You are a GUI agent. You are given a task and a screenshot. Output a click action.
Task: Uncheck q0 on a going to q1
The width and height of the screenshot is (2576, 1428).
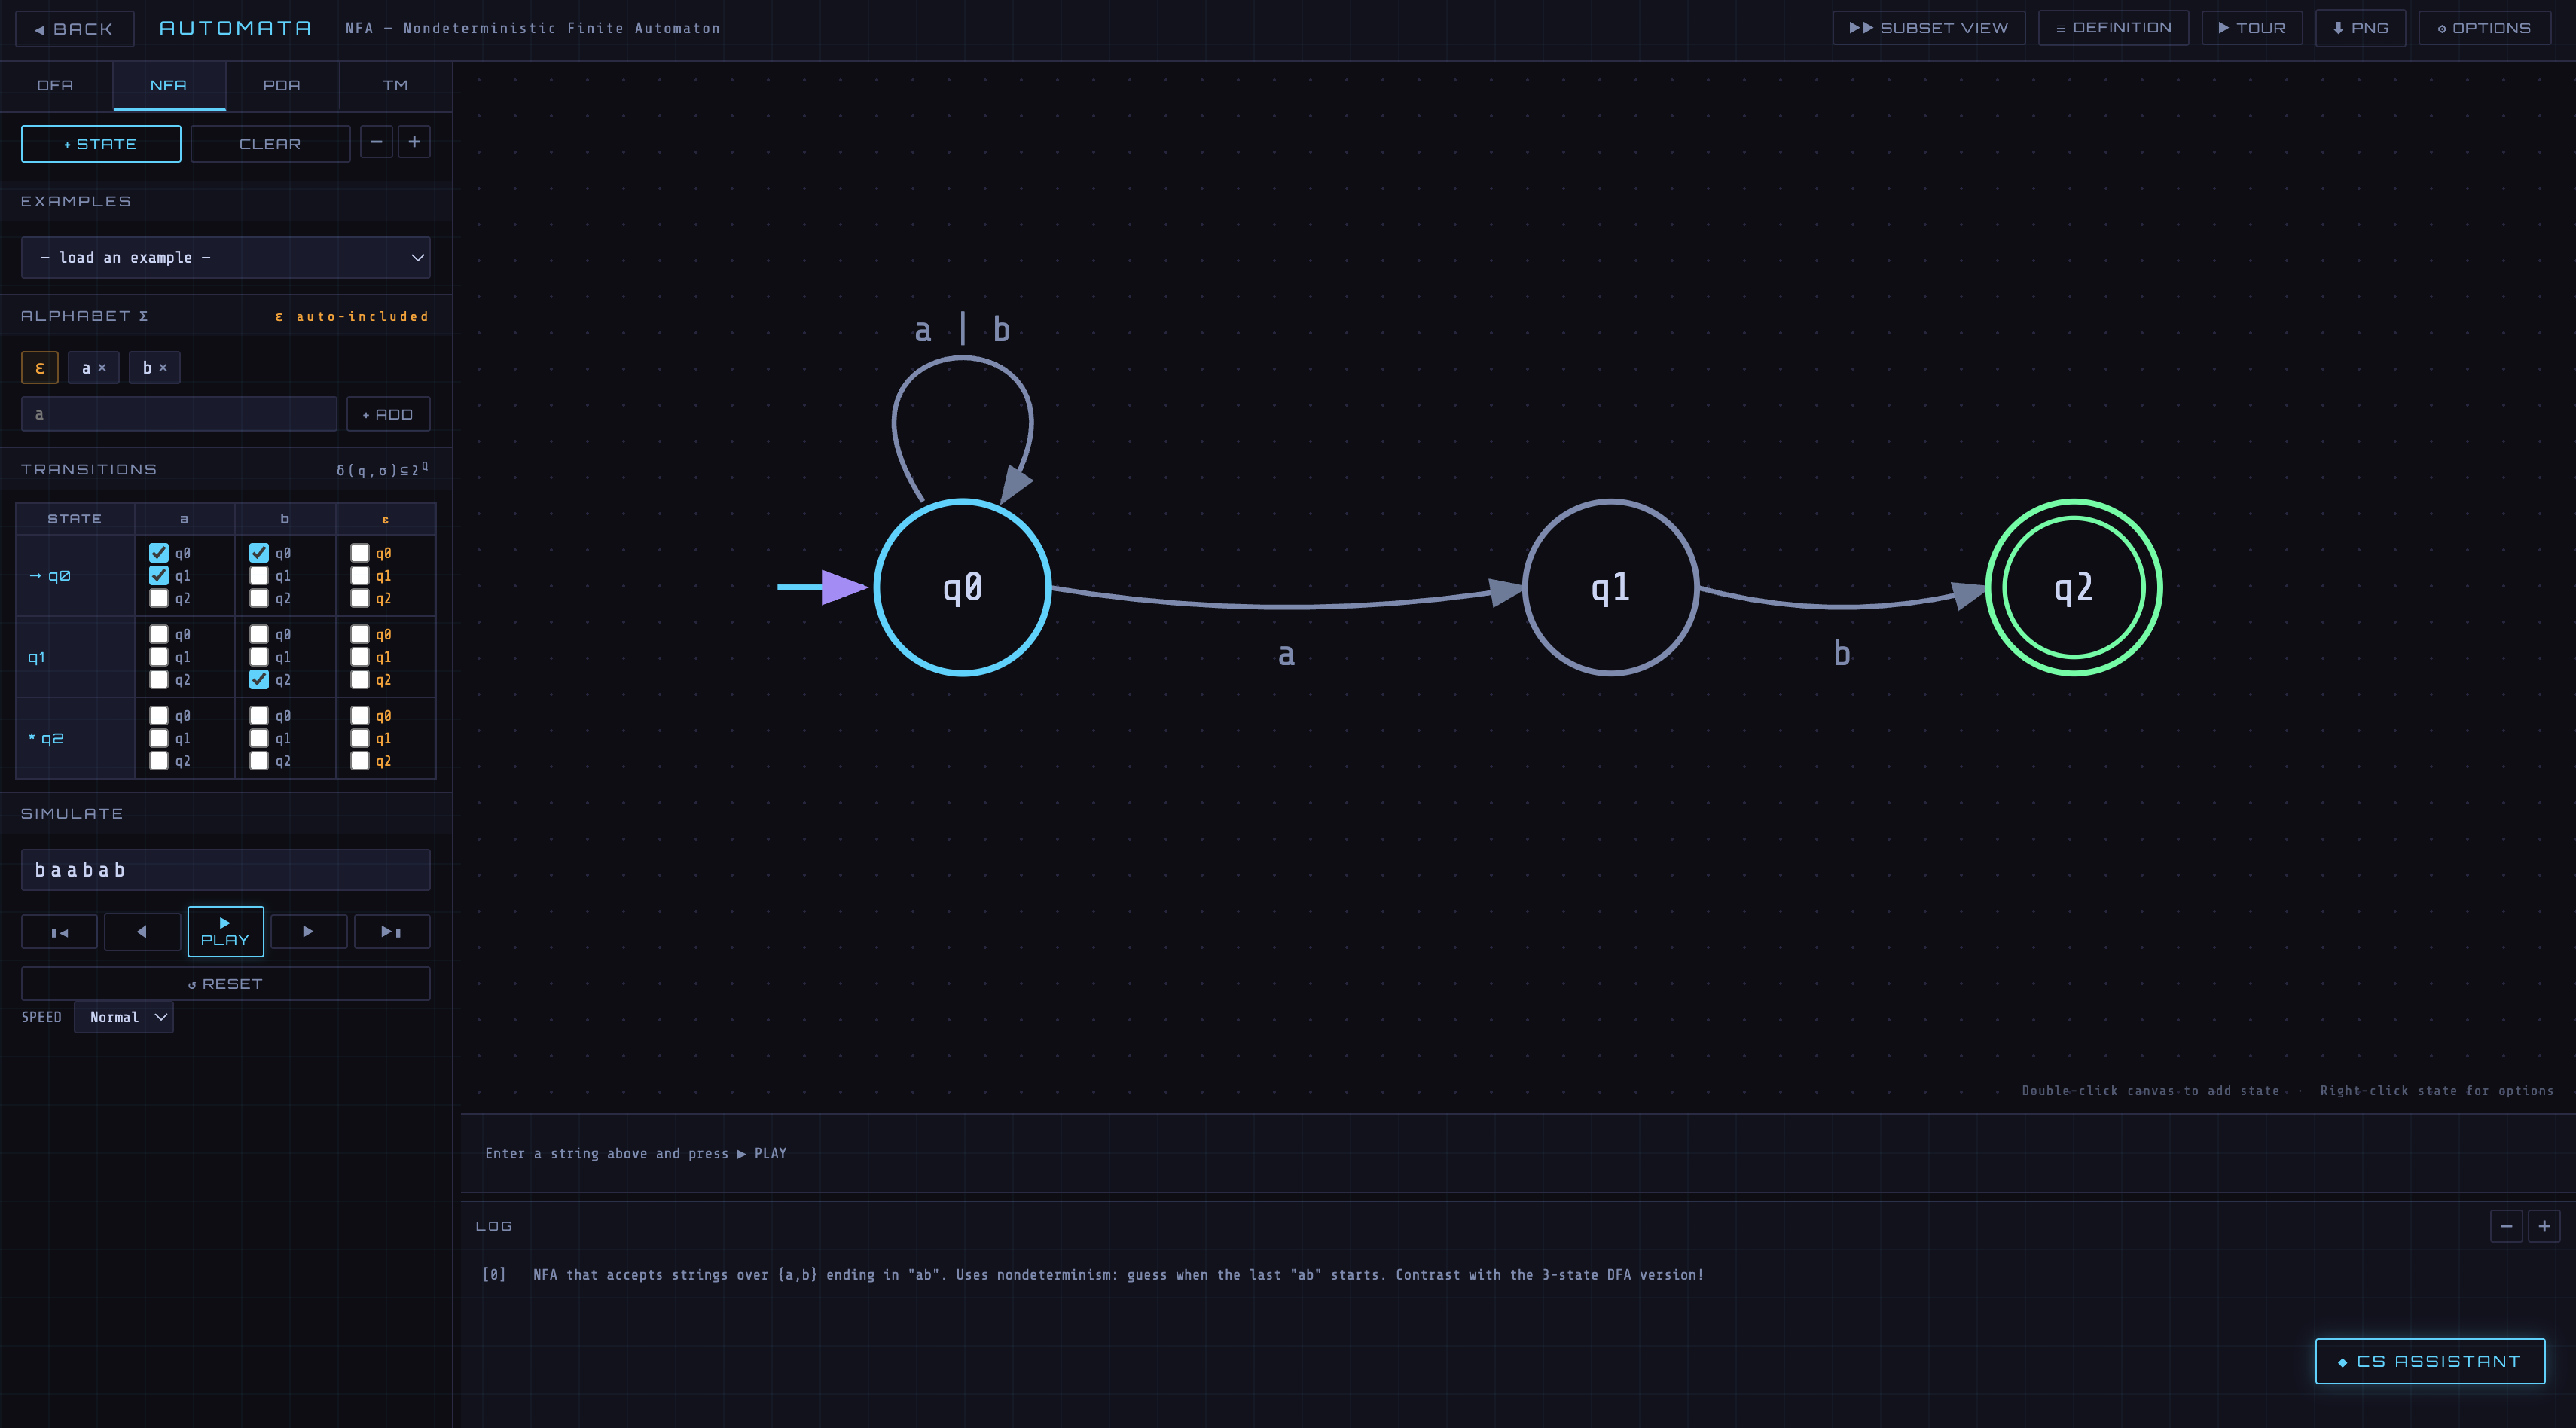point(159,575)
